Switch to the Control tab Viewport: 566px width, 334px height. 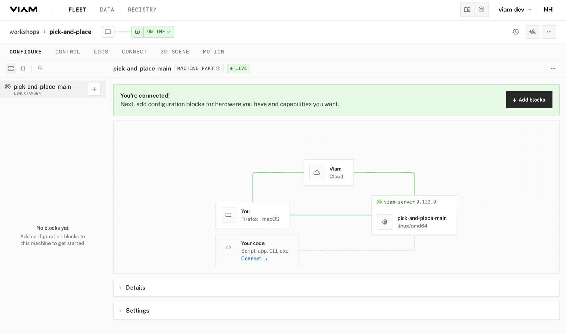(x=68, y=52)
